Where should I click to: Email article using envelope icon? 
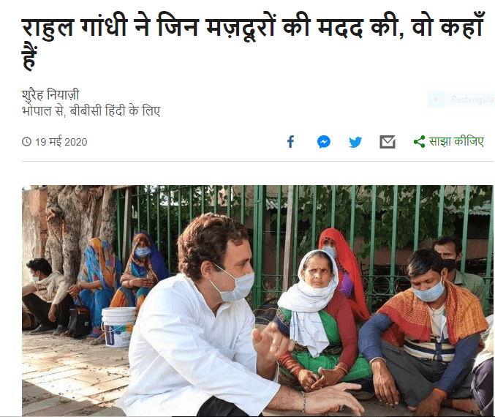point(388,142)
